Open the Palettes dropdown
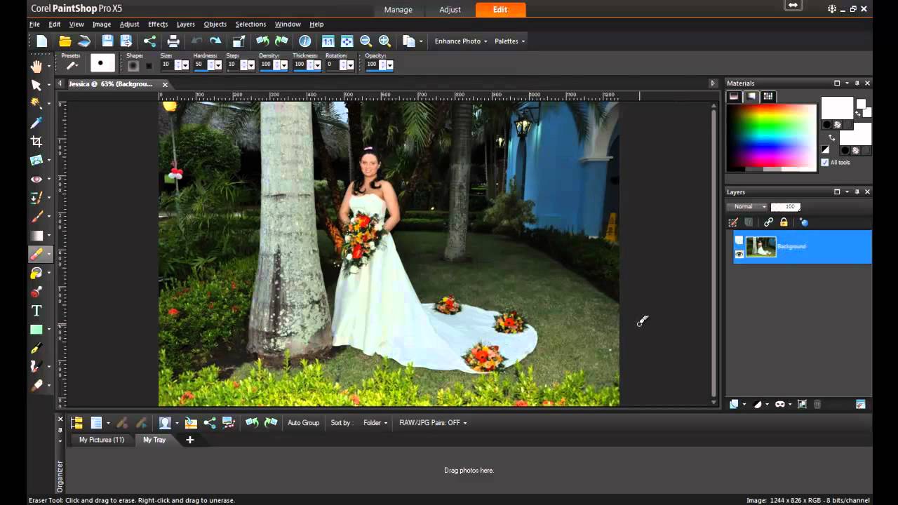 pos(509,41)
